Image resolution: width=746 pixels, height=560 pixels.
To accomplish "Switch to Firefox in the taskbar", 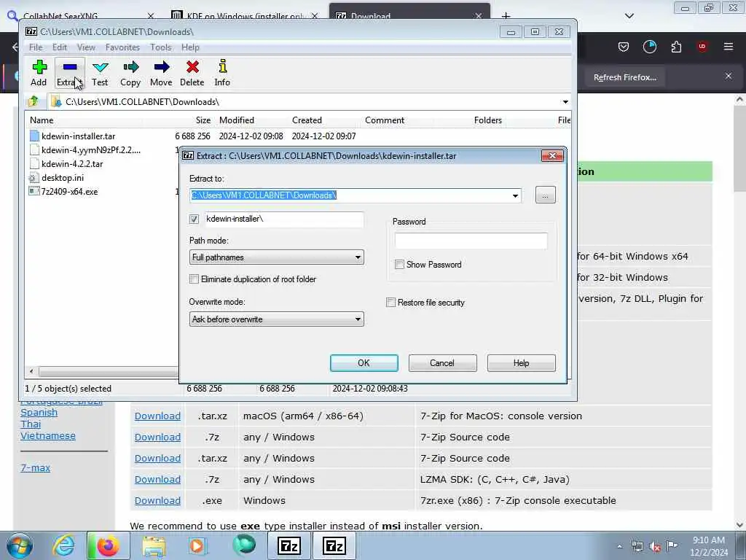I will tap(108, 546).
